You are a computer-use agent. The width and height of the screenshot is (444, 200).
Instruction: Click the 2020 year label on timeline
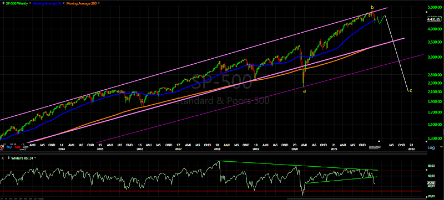pyautogui.click(x=295, y=149)
